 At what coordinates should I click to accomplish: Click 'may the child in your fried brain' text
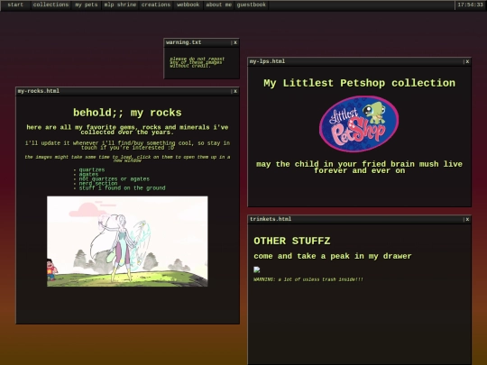[x=359, y=168]
